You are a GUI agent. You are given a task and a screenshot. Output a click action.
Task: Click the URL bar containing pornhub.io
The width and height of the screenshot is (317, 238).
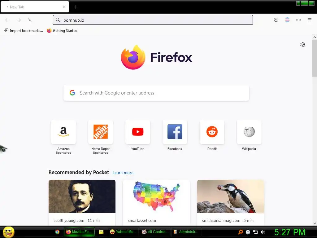(x=153, y=20)
